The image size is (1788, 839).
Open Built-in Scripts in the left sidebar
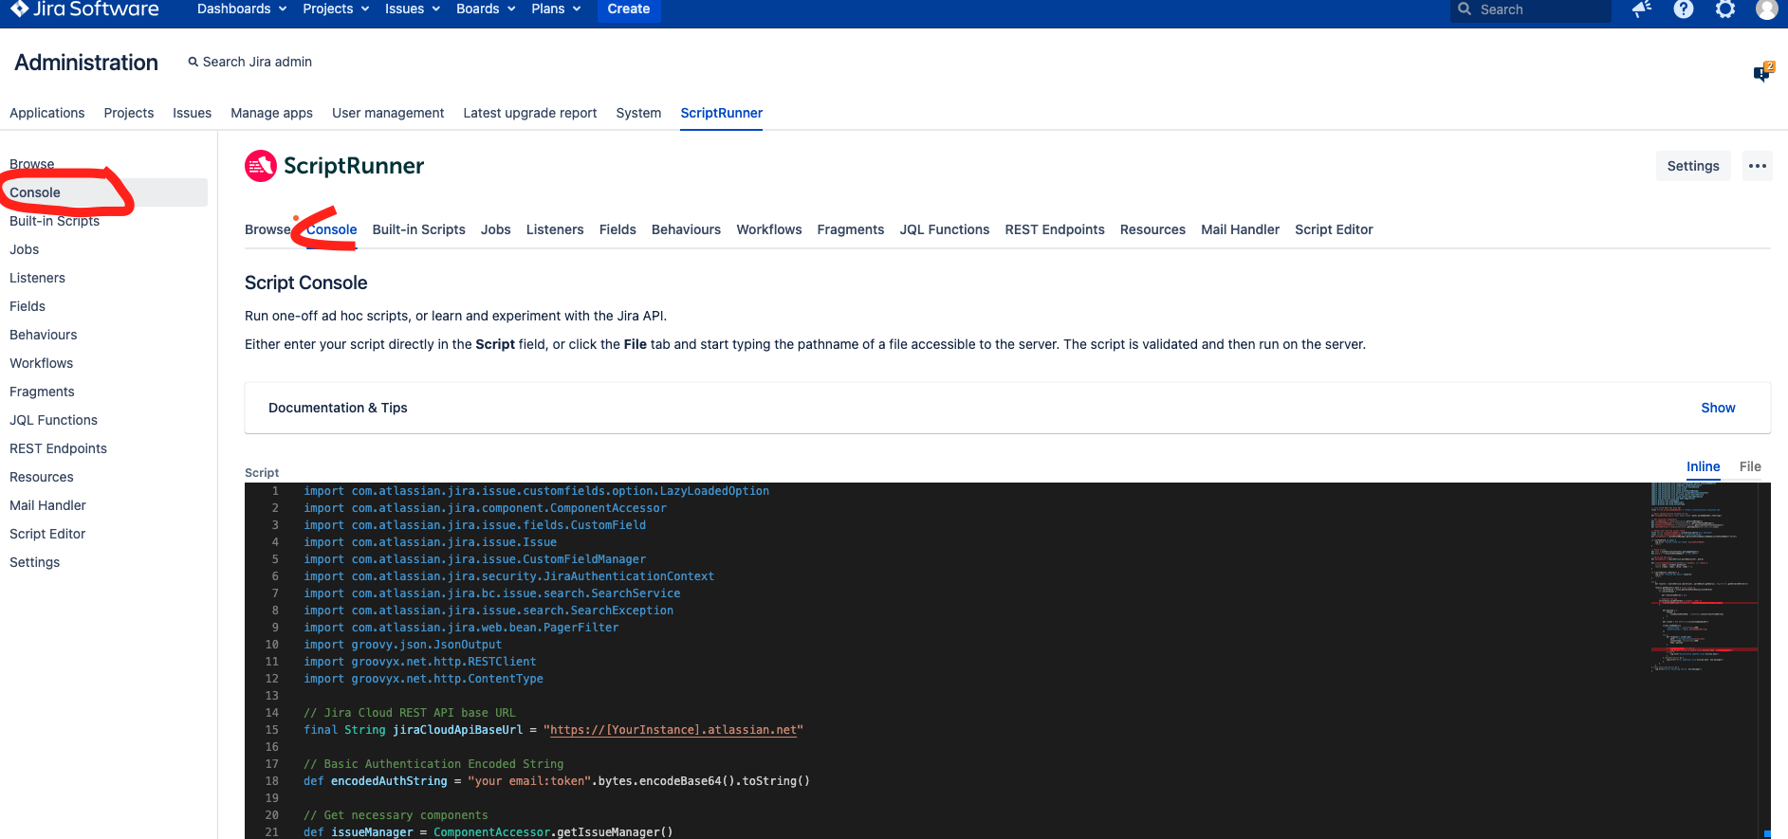coord(54,221)
